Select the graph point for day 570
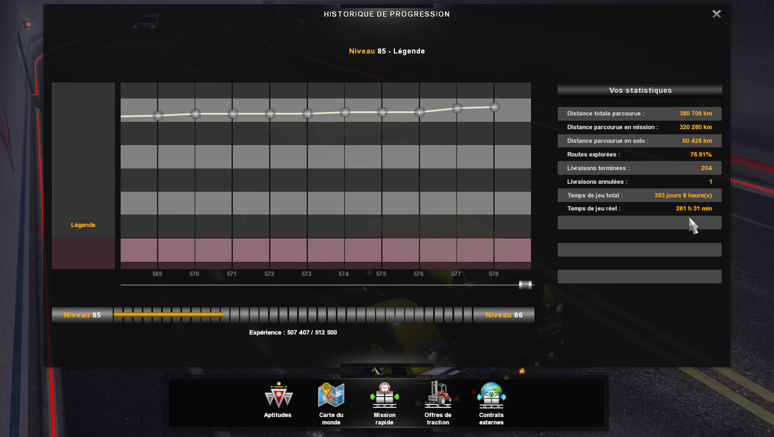This screenshot has height=437, width=774. pos(195,113)
